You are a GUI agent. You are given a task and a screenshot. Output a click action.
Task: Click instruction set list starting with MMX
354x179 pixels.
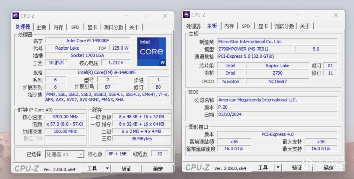point(107,97)
